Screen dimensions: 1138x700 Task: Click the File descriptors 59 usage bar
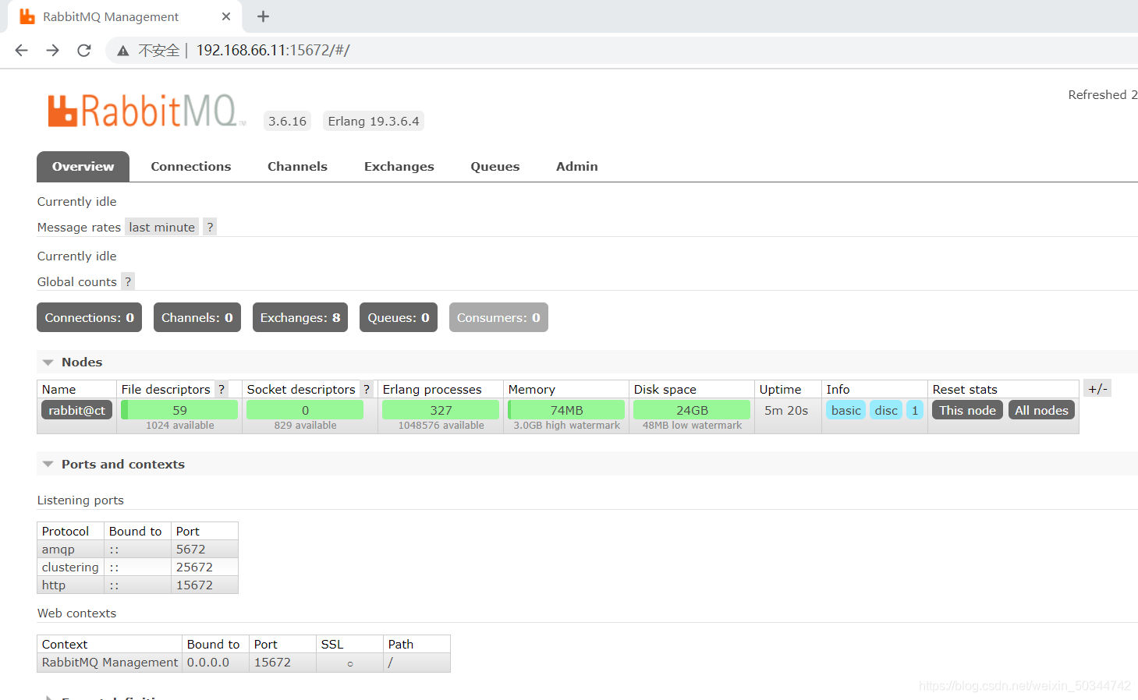click(179, 410)
